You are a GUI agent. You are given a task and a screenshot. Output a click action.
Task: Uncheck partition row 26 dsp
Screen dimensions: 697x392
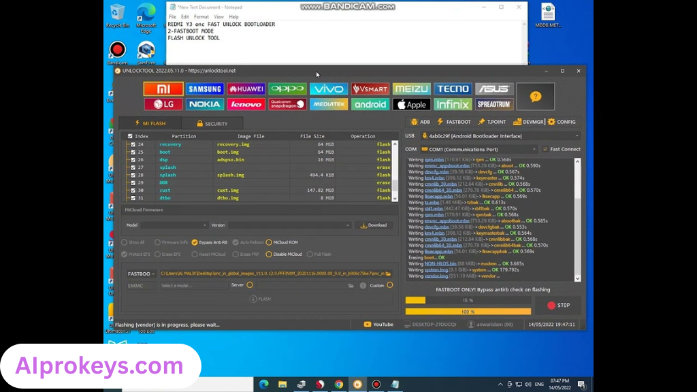click(133, 159)
